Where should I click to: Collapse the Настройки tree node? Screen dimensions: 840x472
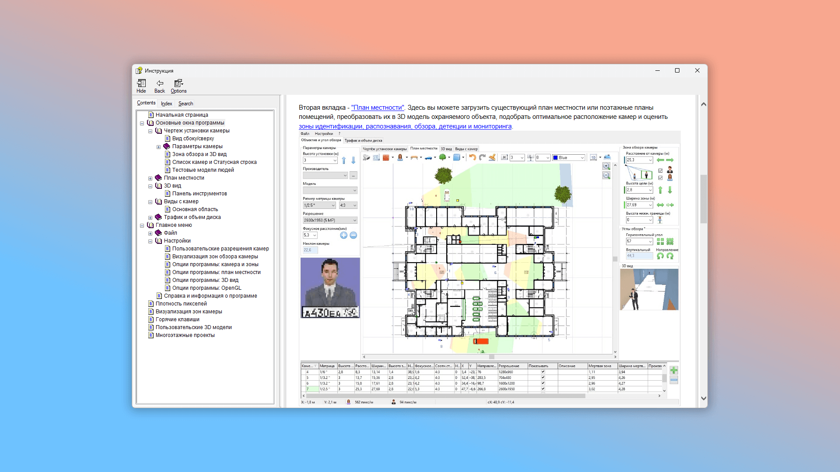point(150,241)
